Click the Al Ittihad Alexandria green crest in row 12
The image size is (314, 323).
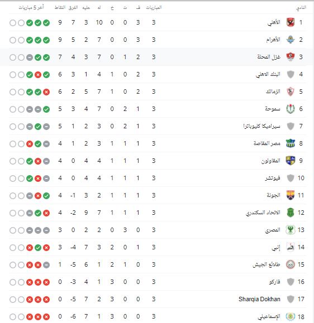pyautogui.click(x=291, y=213)
